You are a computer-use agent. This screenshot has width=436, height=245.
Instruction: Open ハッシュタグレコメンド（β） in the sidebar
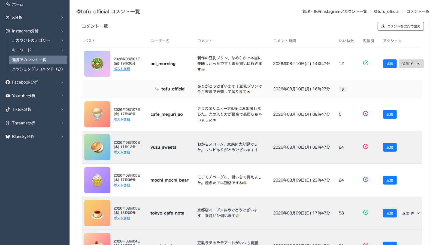(x=38, y=69)
